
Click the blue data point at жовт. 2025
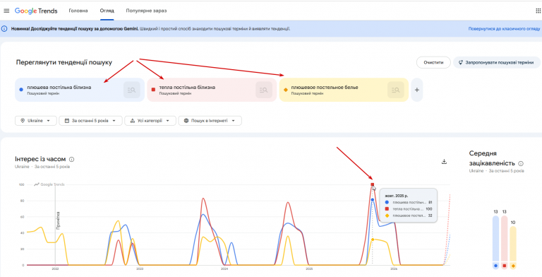(373, 200)
